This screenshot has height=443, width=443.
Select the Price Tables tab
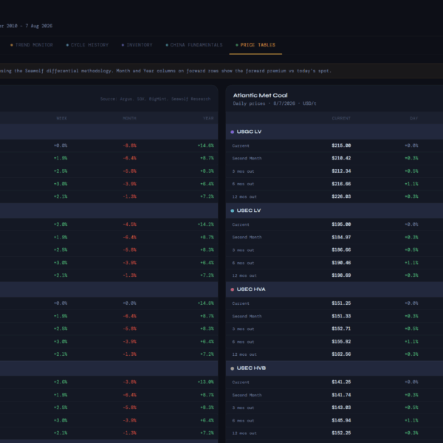255,45
